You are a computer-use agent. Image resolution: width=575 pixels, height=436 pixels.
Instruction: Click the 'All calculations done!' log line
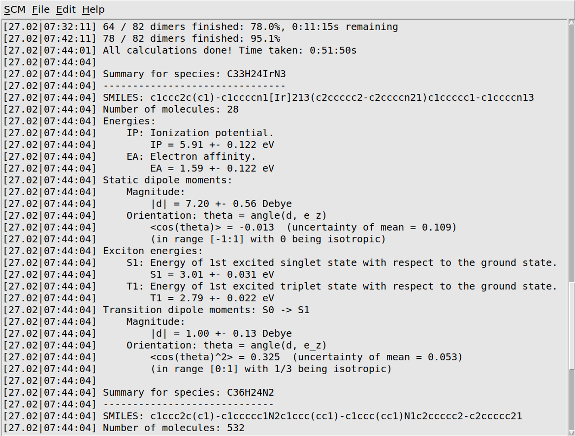point(229,50)
